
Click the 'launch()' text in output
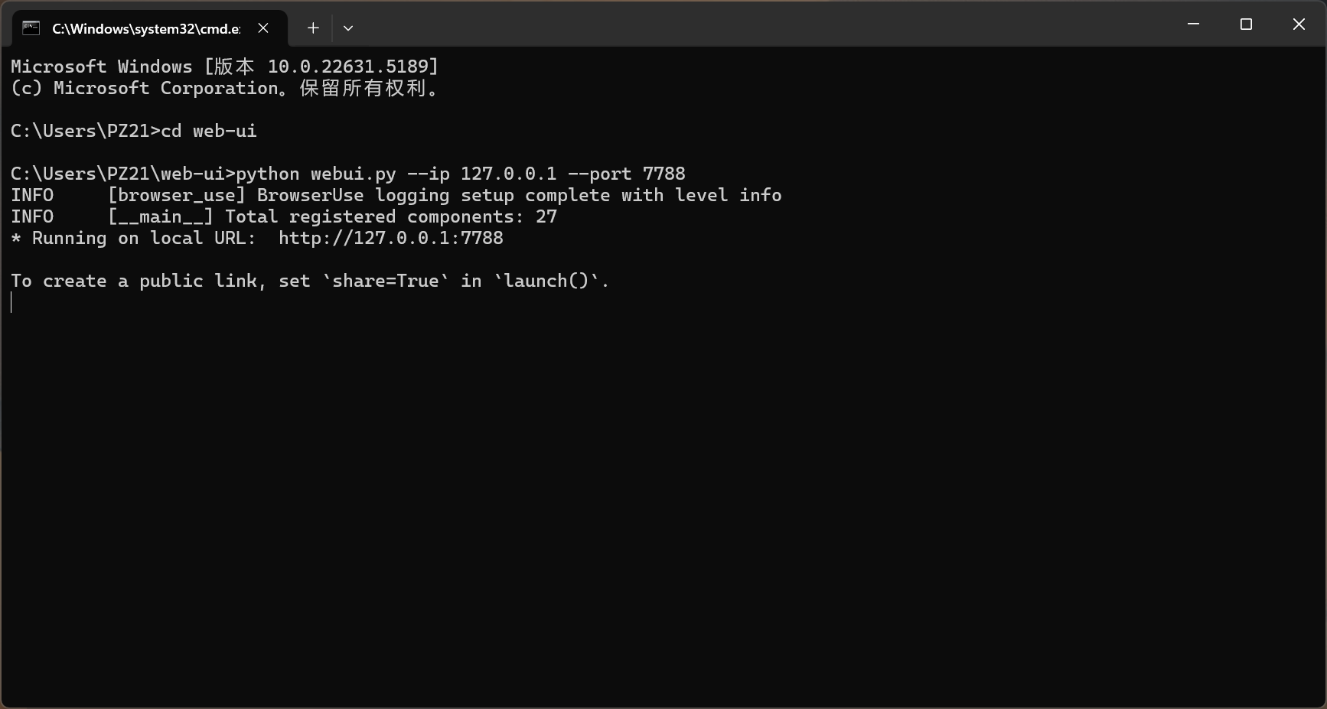click(546, 281)
